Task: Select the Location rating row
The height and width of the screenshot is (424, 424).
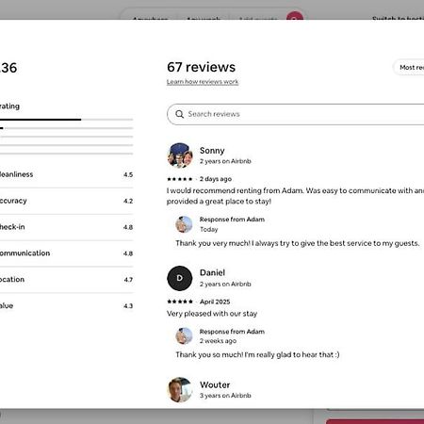Action: (67, 280)
